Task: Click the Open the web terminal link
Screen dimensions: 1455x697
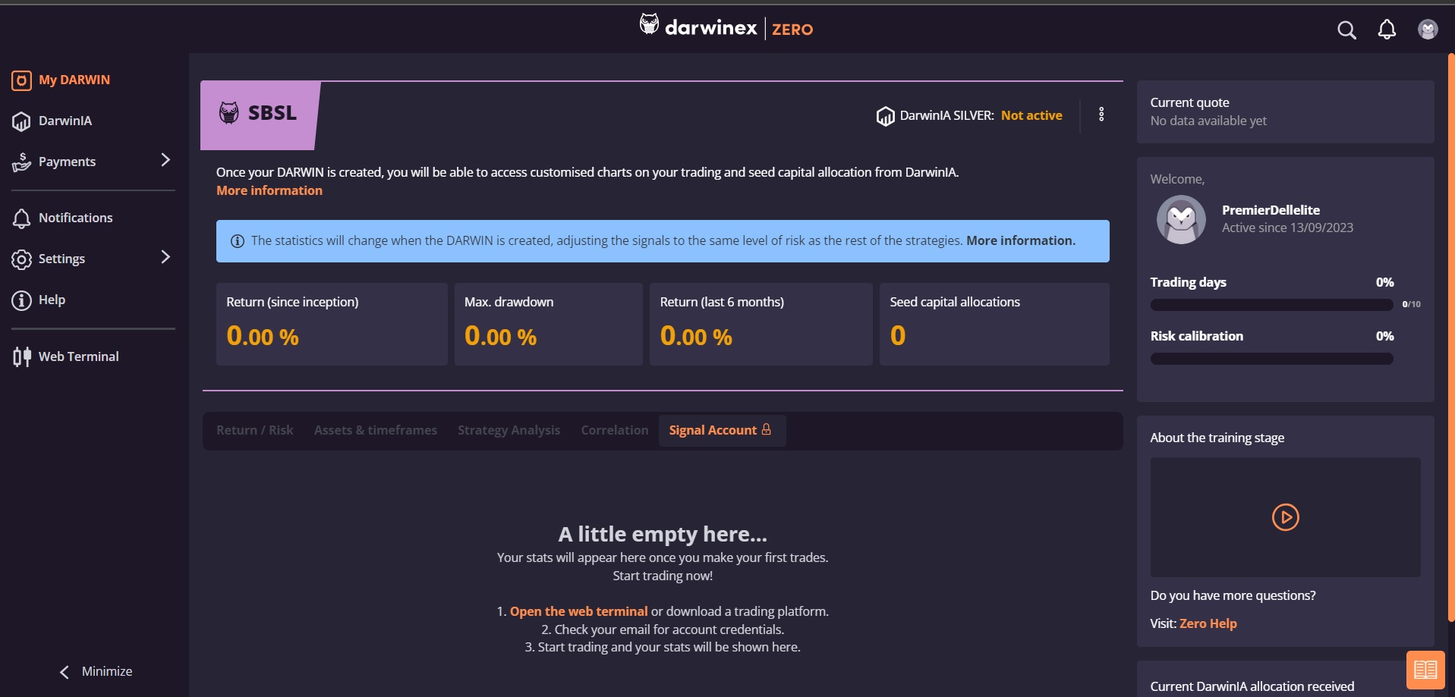Action: 578,611
